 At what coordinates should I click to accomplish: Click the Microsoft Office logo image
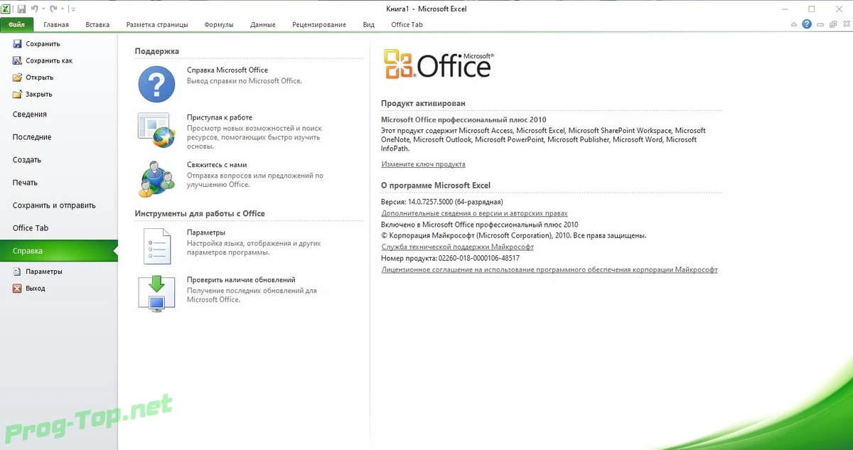[439, 65]
